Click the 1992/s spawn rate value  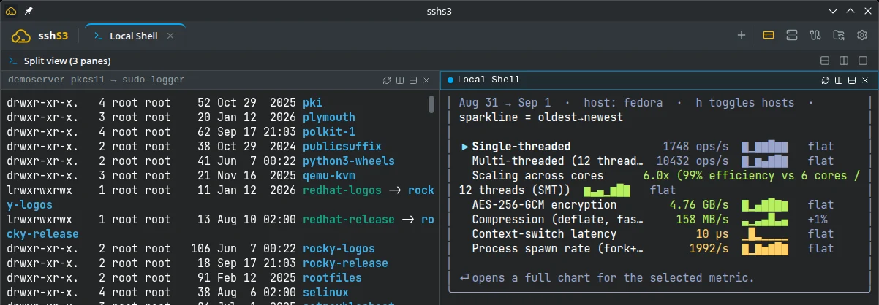pyautogui.click(x=709, y=249)
